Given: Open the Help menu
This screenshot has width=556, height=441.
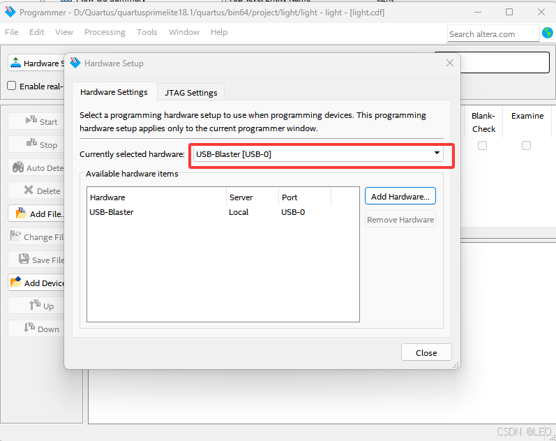Looking at the screenshot, I should tap(219, 32).
